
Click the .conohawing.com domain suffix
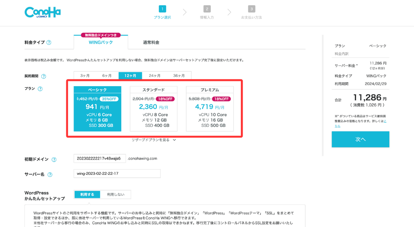point(142,159)
